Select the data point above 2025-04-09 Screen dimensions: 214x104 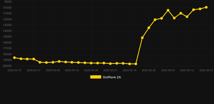tap(53, 62)
